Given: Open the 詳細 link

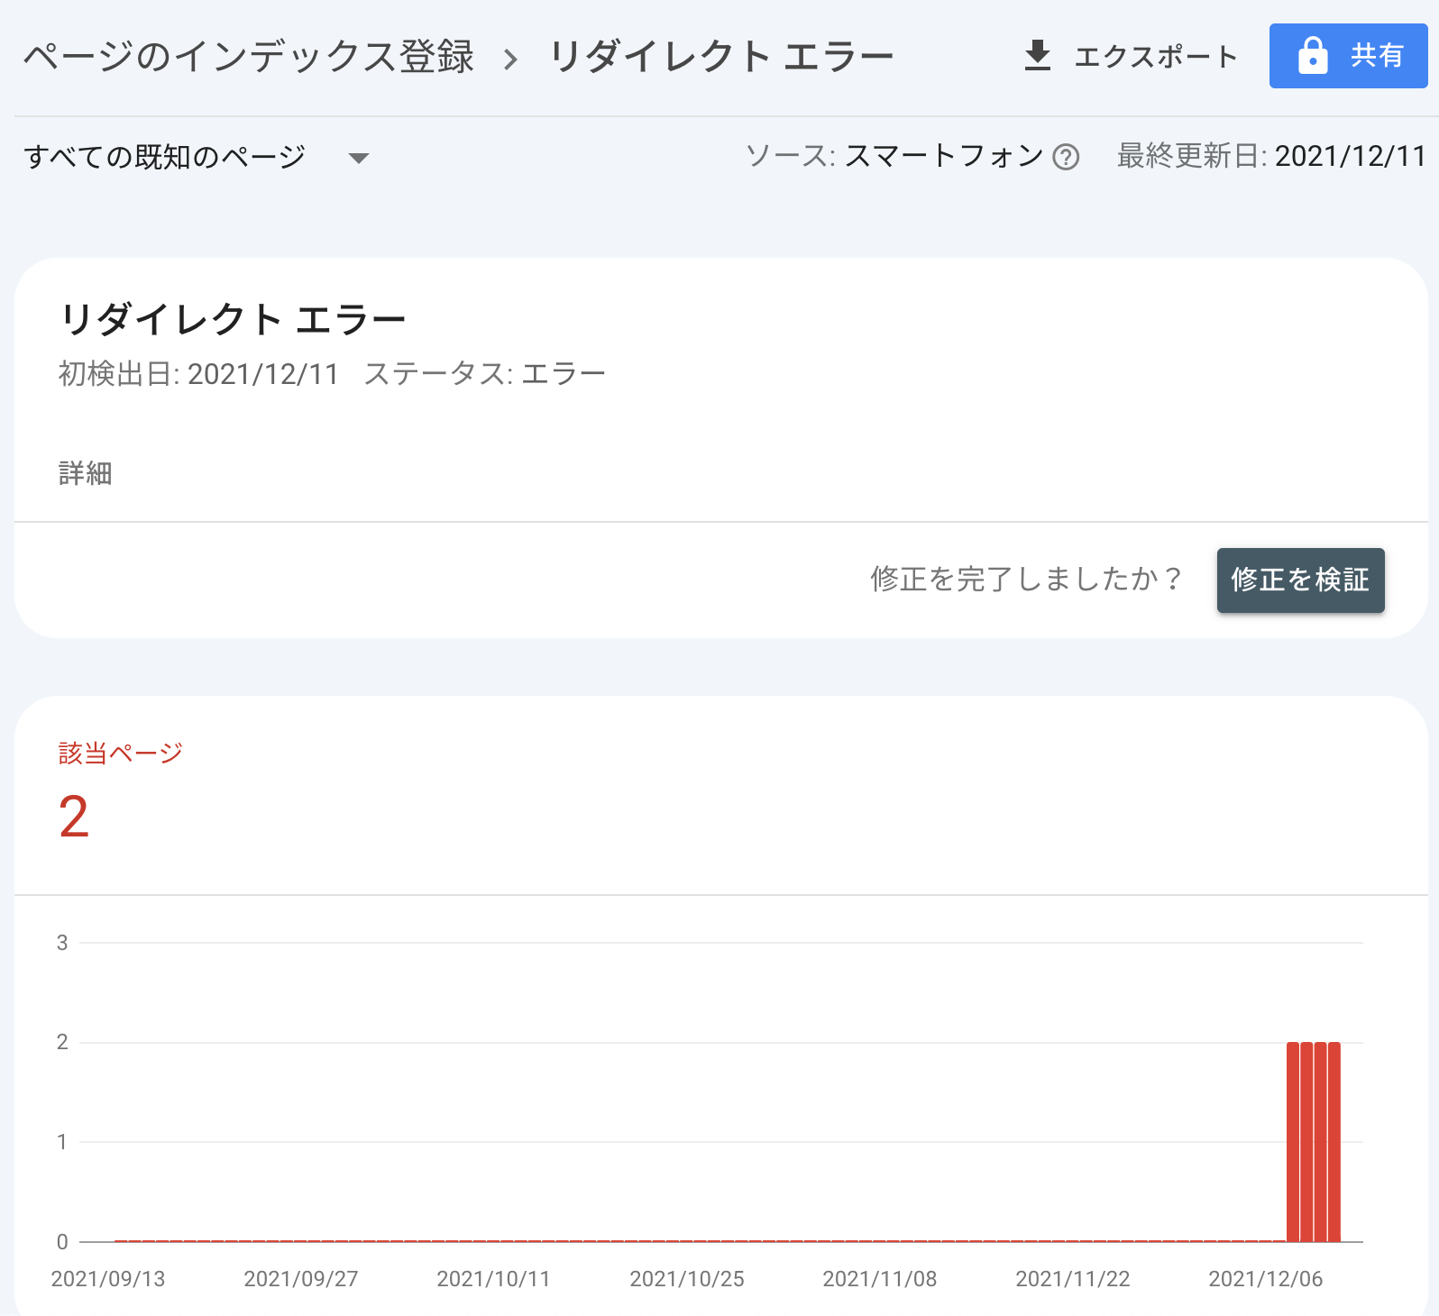Looking at the screenshot, I should 86,473.
